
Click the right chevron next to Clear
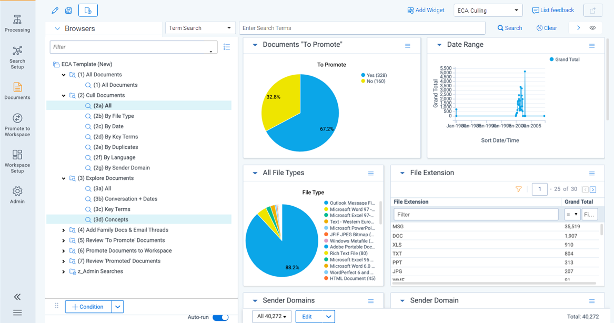click(x=578, y=28)
